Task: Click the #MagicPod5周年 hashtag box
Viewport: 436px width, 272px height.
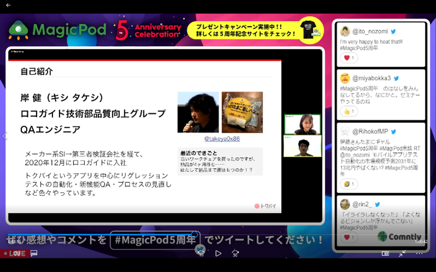Action: (x=155, y=240)
